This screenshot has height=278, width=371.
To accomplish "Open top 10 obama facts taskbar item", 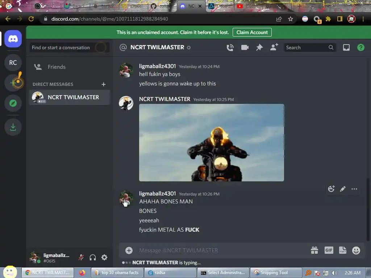I will coord(117,273).
